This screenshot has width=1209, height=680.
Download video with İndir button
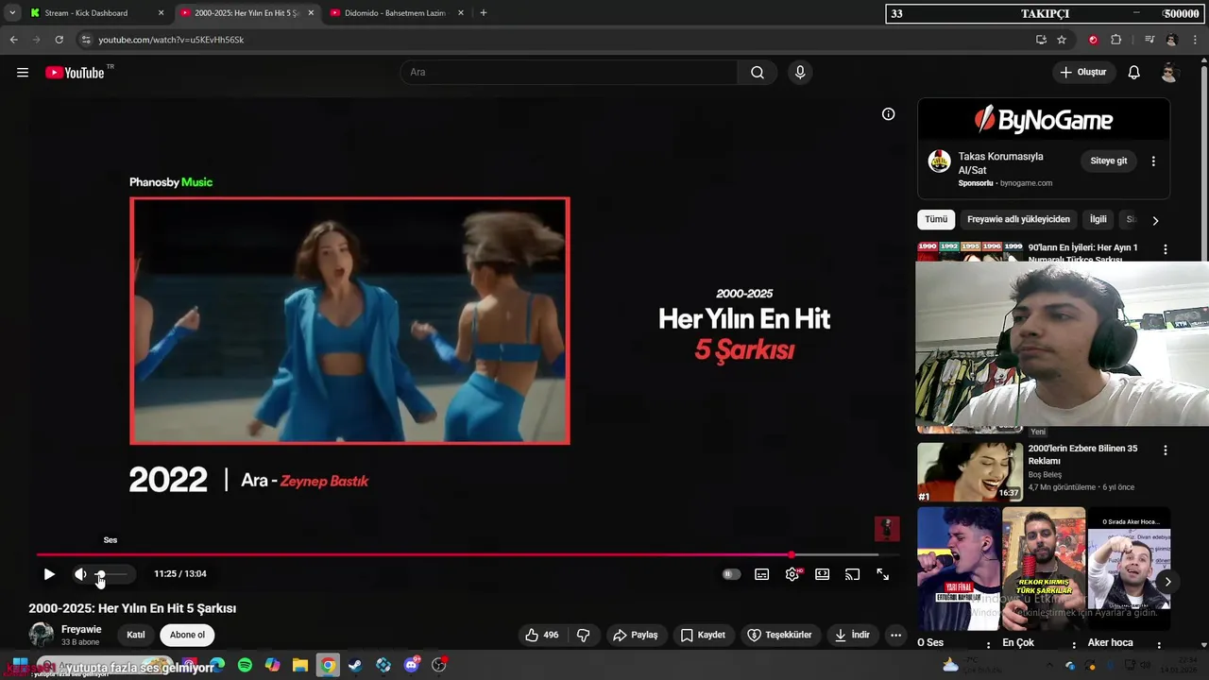(x=853, y=636)
